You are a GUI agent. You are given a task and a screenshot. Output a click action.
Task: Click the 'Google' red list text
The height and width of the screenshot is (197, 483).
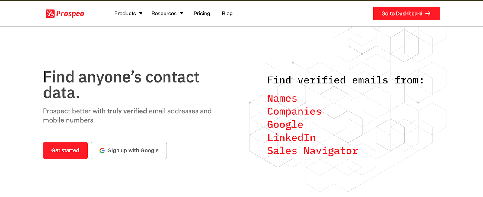285,124
